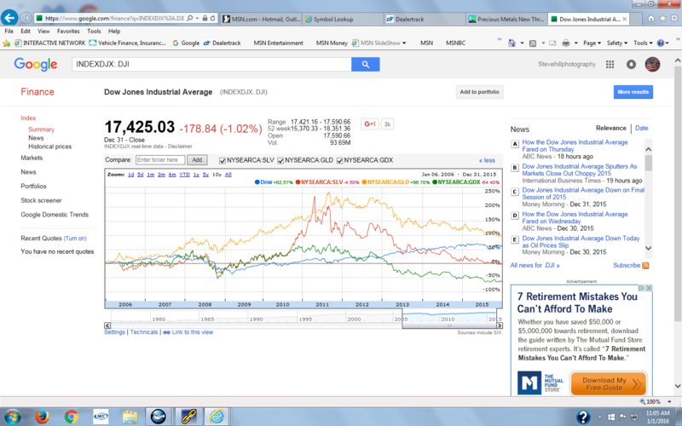This screenshot has width=682, height=426.
Task: Open the Google notifications bell icon
Action: 631,65
